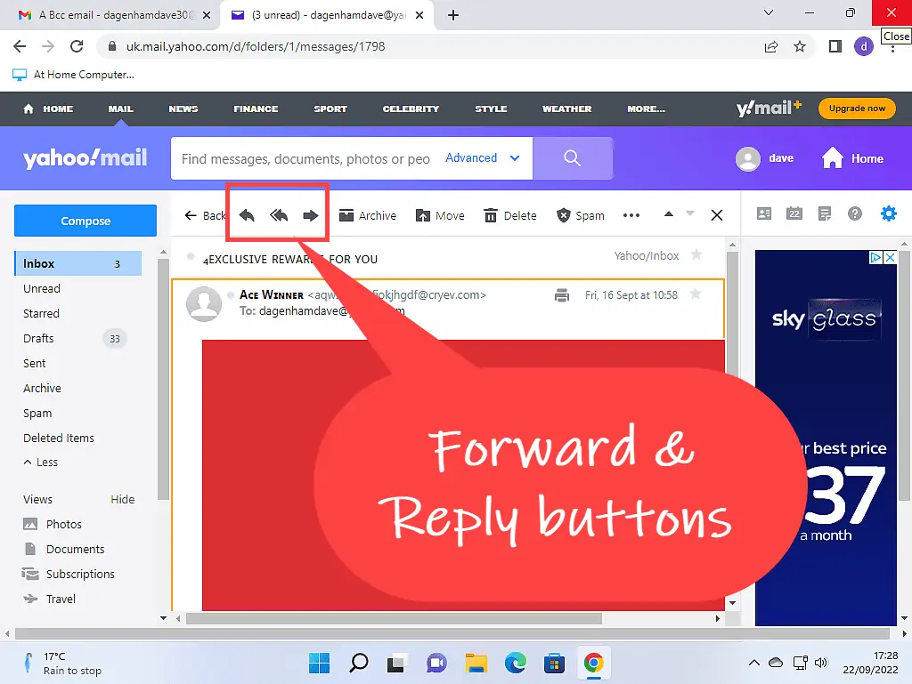Mark this email as Spam

[581, 215]
